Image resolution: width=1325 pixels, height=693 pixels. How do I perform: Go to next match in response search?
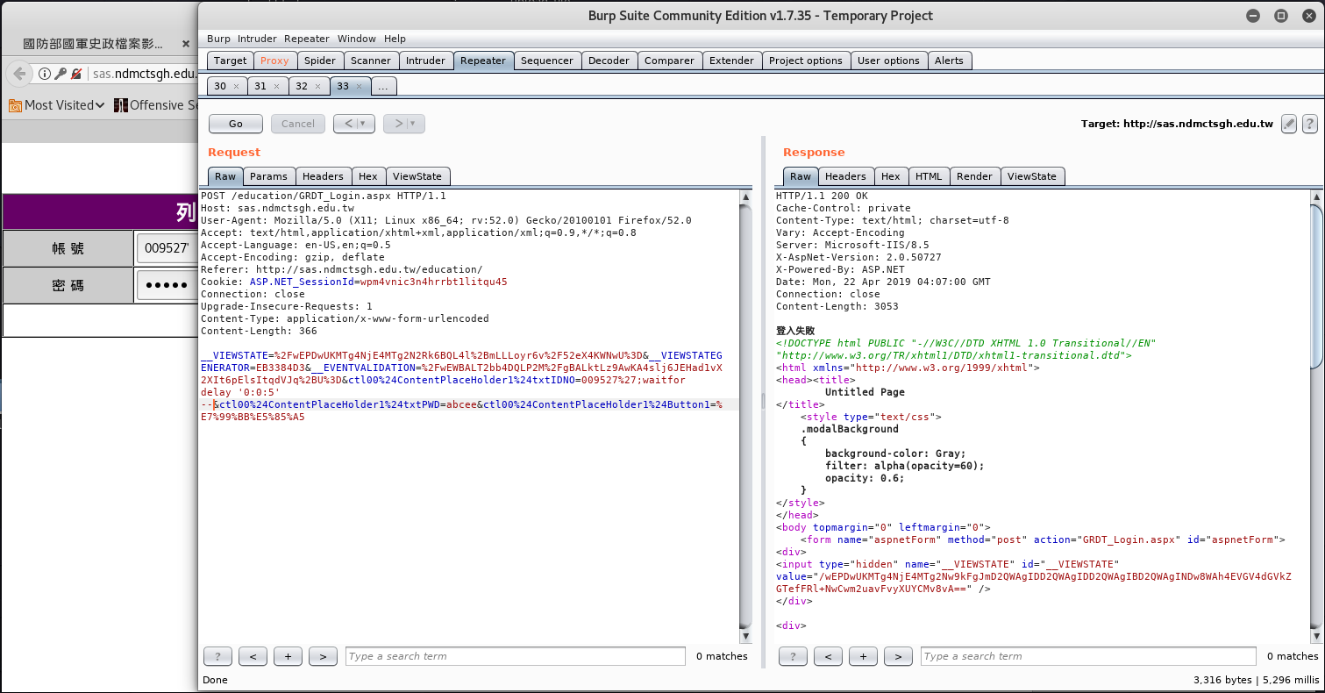tap(898, 656)
